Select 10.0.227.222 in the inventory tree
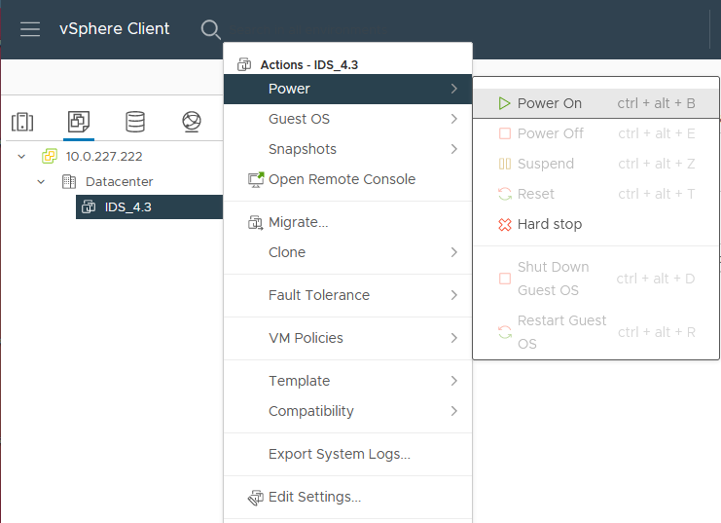 pos(104,157)
